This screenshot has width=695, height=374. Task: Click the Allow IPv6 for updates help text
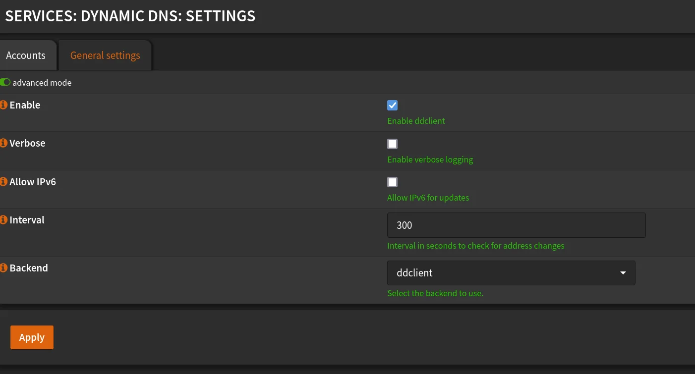pos(428,197)
